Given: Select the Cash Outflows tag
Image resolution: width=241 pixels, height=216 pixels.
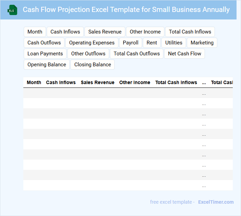Looking at the screenshot, I should [x=44, y=43].
